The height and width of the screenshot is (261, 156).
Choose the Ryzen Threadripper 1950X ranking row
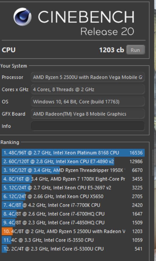click(x=73, y=170)
